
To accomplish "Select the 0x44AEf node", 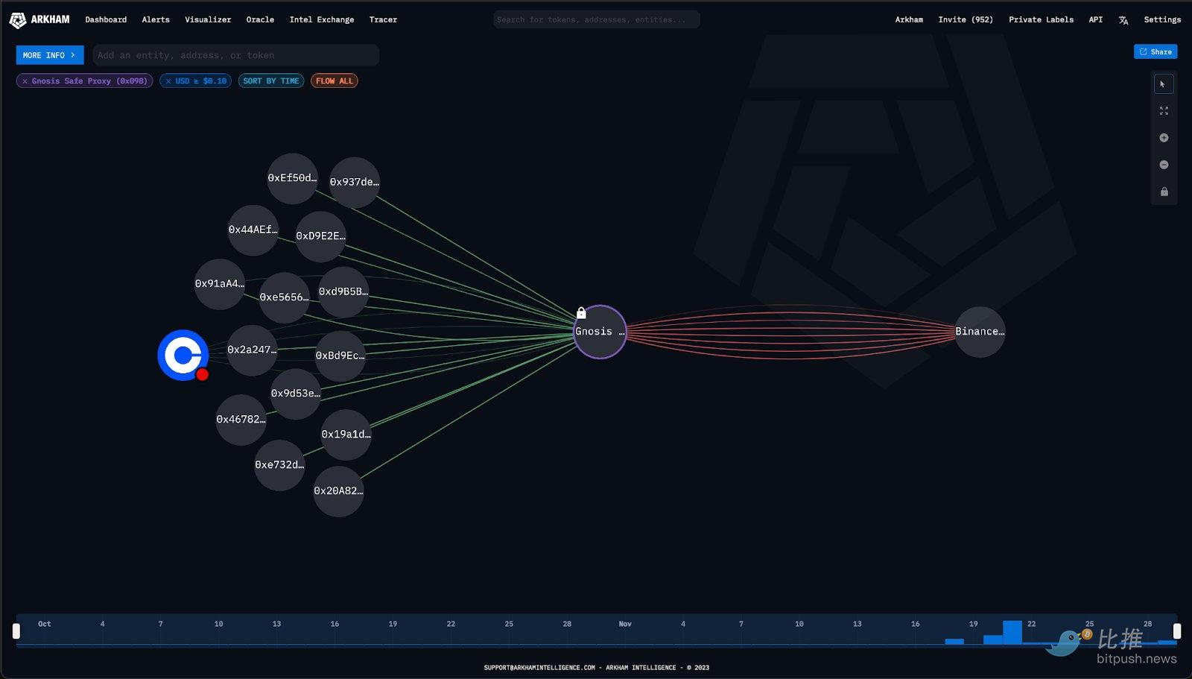I will tap(253, 230).
